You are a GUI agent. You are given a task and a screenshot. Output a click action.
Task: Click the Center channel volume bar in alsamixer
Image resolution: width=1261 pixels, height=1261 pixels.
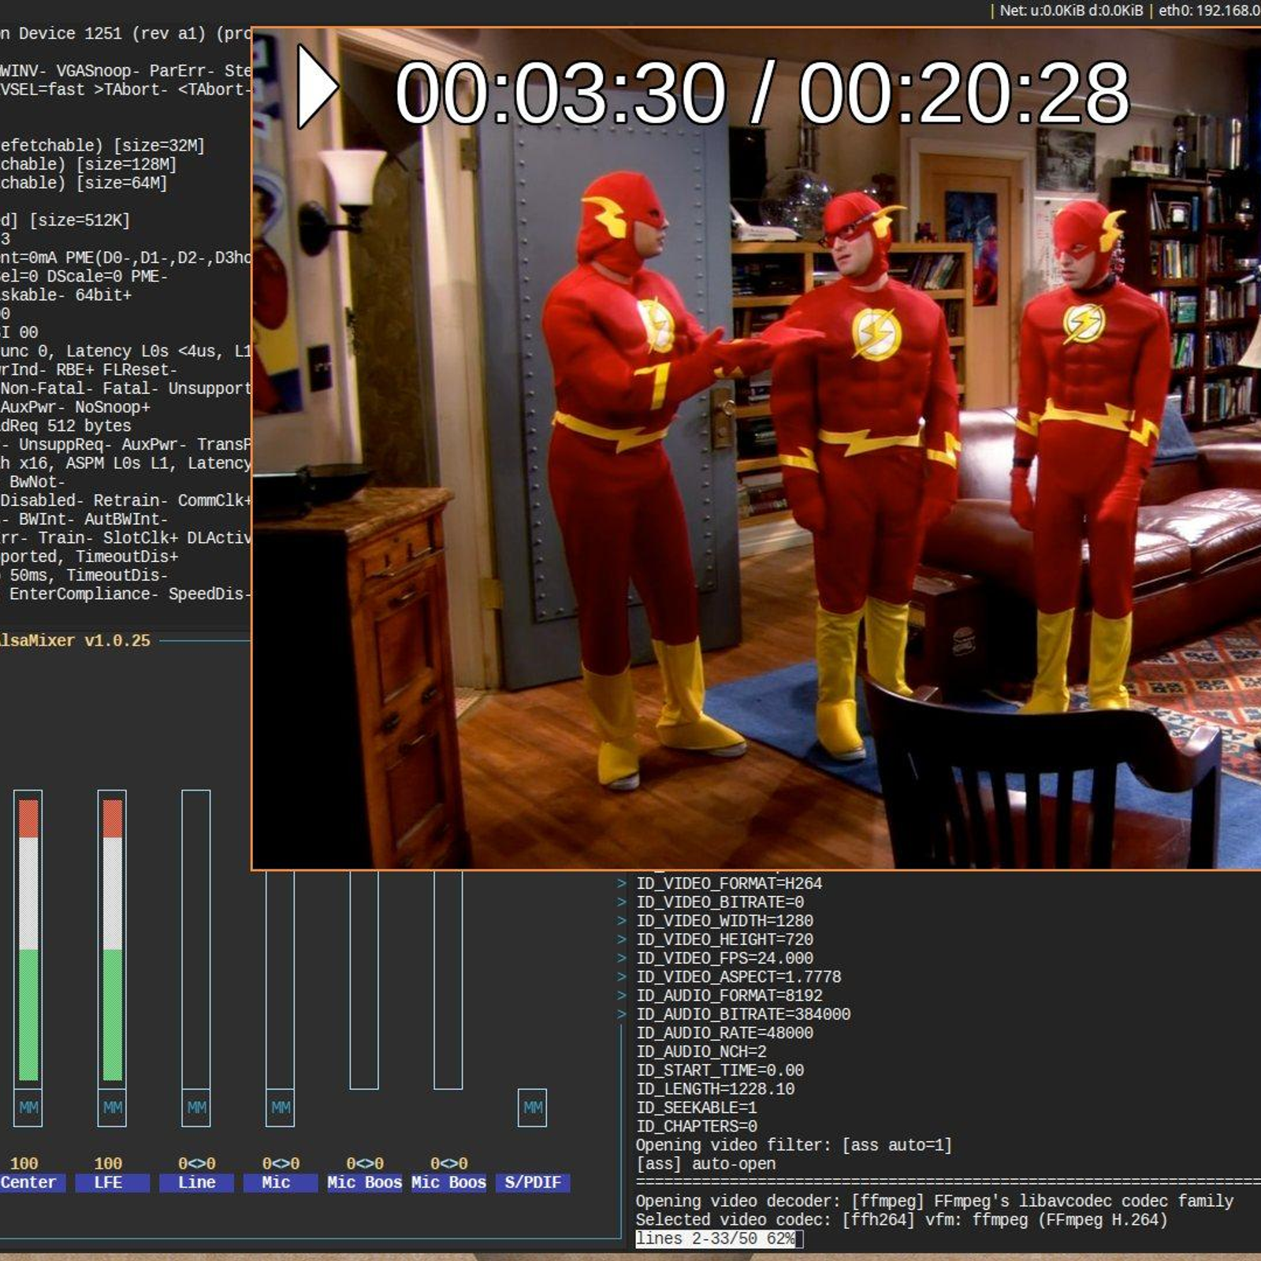tap(28, 939)
